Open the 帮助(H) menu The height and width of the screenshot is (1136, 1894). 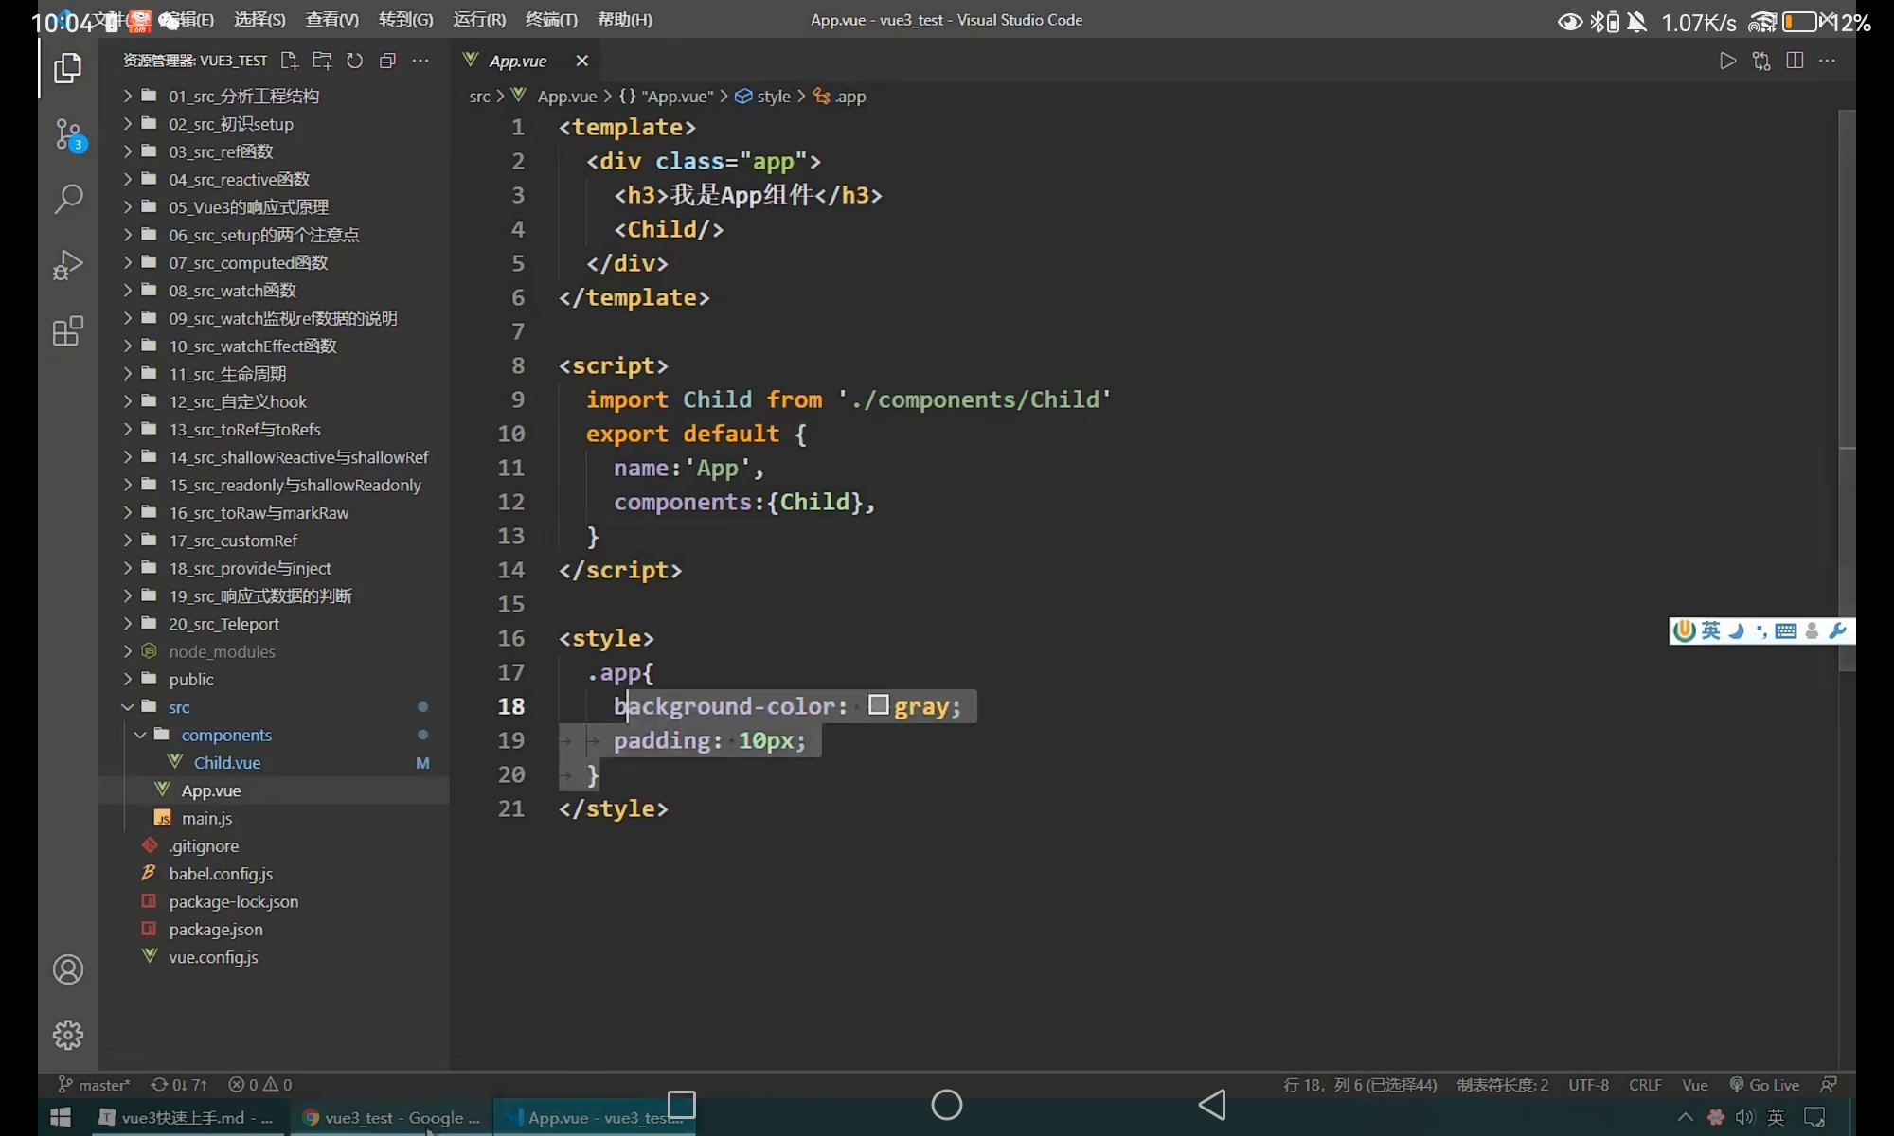point(625,20)
